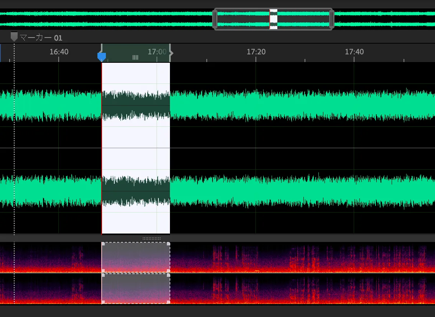The height and width of the screenshot is (317, 435).
Task: Click the blue playhead indicator on the ruler
Action: click(x=102, y=57)
